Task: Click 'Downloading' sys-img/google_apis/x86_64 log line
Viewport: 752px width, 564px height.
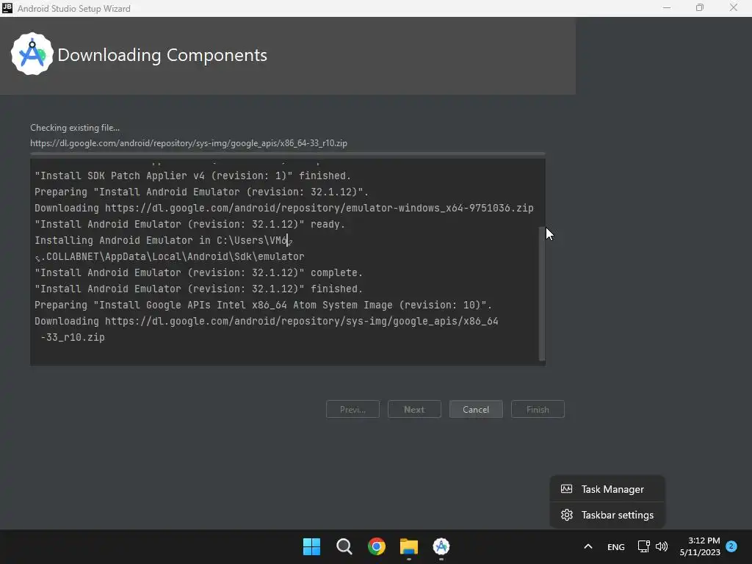Action: 266,322
